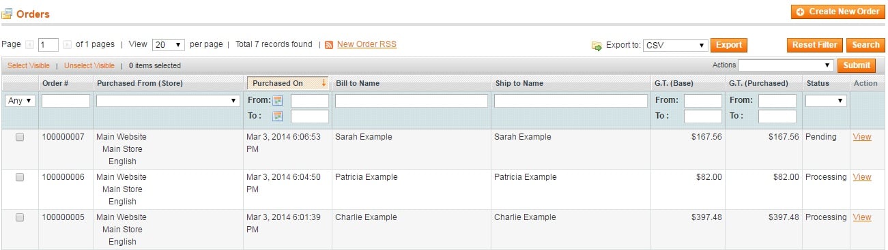Open the Status filter dropdown
Image resolution: width=888 pixels, height=250 pixels.
tap(826, 101)
